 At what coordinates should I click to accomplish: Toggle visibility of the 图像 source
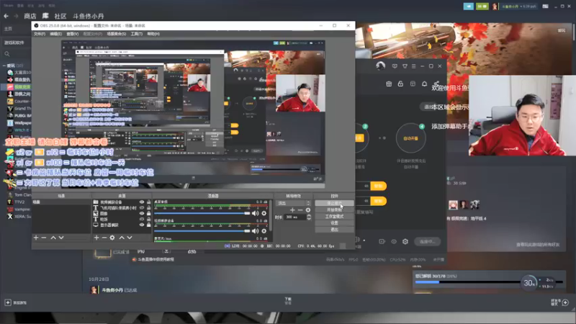142,213
